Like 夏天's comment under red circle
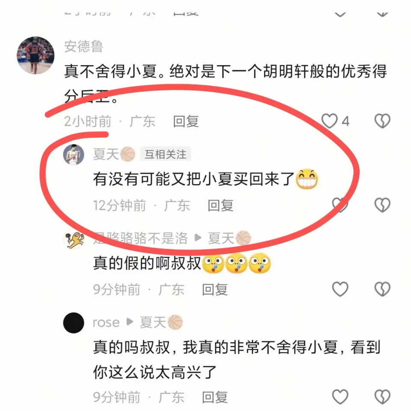This screenshot has height=411, width=411. coord(340,205)
